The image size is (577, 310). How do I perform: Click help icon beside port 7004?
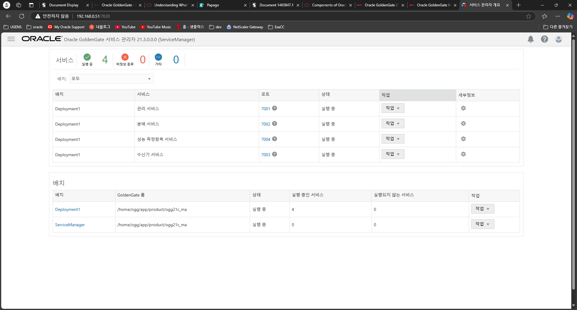pyautogui.click(x=274, y=139)
